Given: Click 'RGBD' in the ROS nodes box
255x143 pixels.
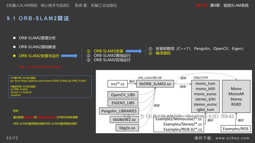Looking at the screenshot, I should click(x=236, y=104).
